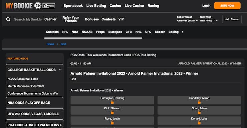Click the lock icon under Scott, Adam
The height and width of the screenshot is (128, 247).
199,112
